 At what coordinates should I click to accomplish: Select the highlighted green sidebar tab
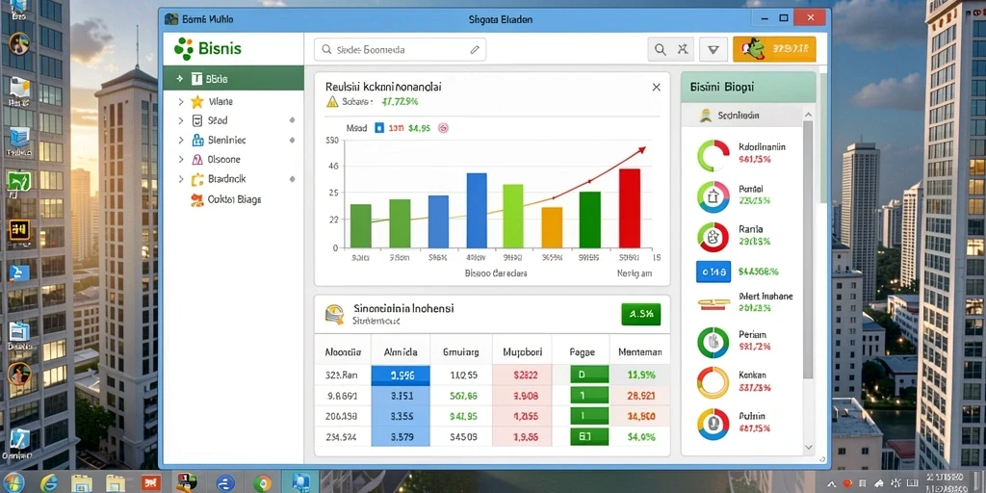[233, 79]
